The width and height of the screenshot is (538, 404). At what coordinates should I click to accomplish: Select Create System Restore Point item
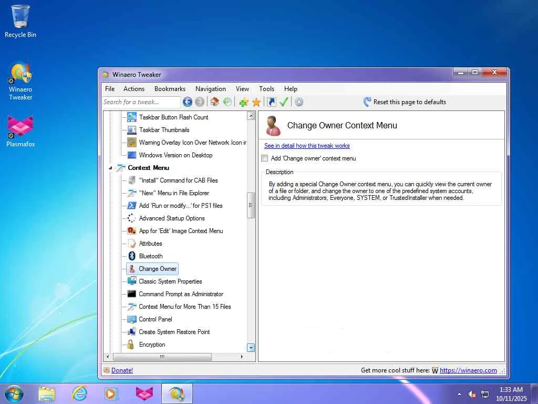click(174, 332)
